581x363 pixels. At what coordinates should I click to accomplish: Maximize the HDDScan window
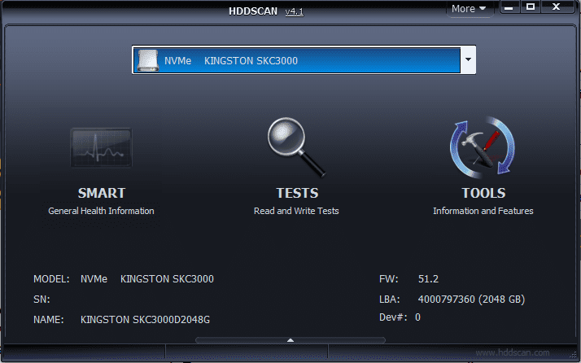point(531,7)
